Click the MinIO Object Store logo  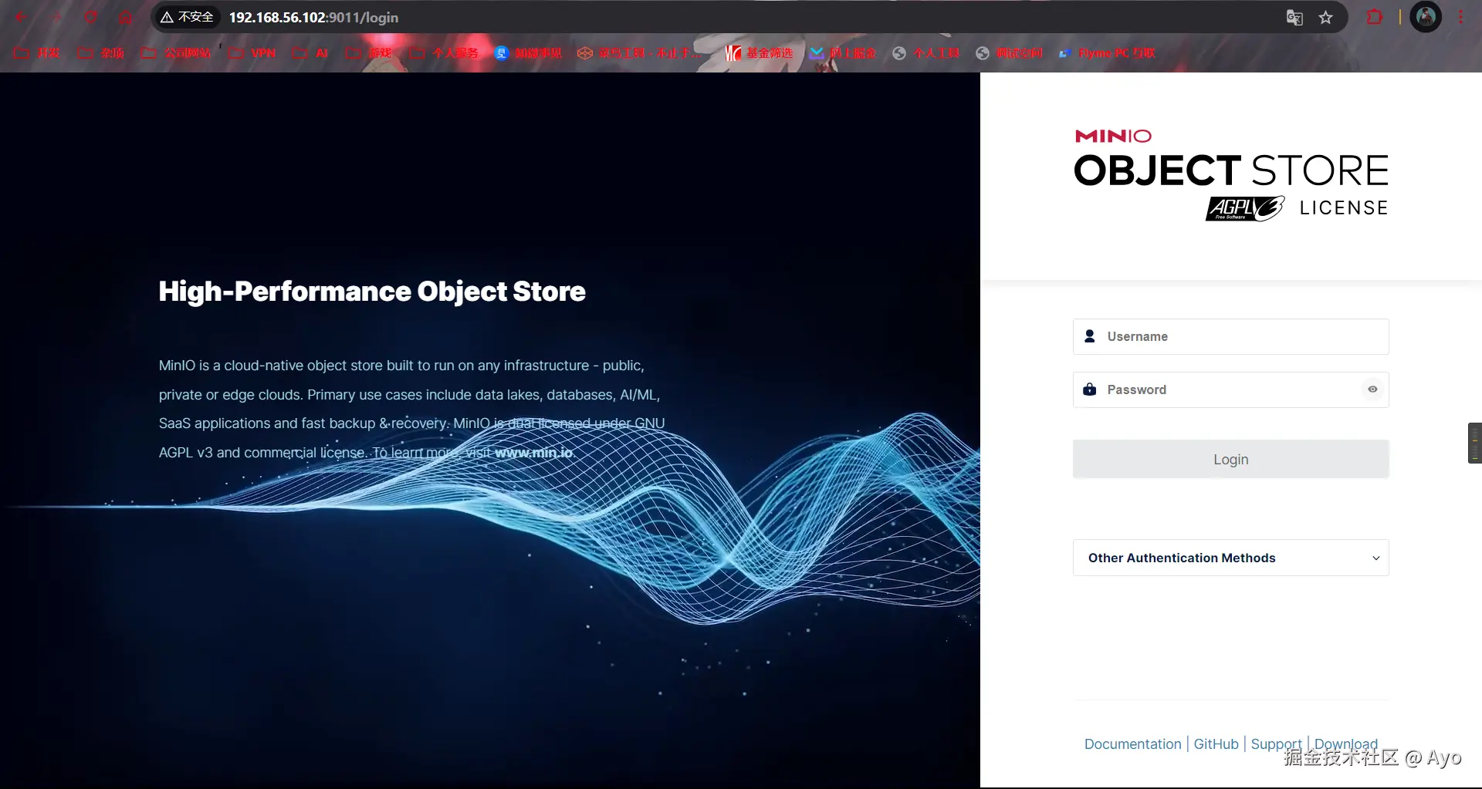pos(1231,175)
